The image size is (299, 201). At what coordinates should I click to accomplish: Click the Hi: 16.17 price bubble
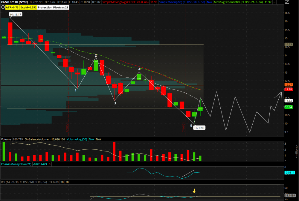point(16,14)
